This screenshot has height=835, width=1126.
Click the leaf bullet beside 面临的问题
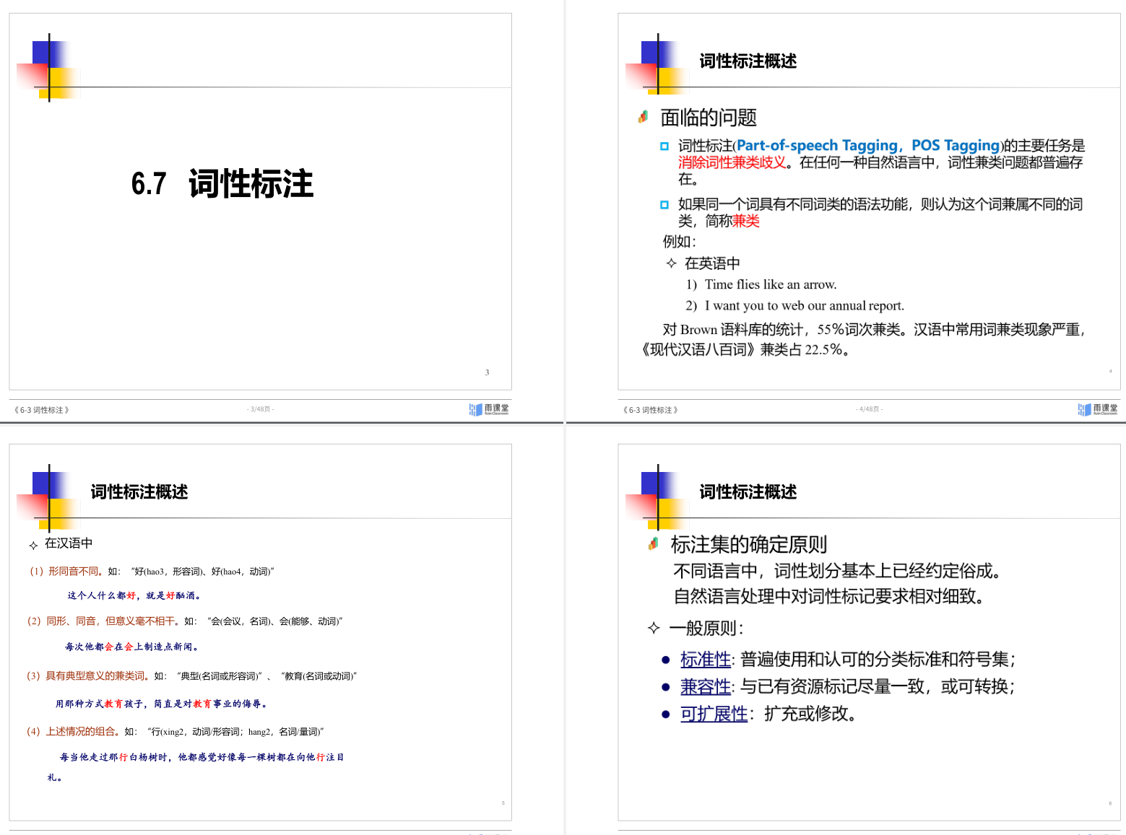point(643,117)
